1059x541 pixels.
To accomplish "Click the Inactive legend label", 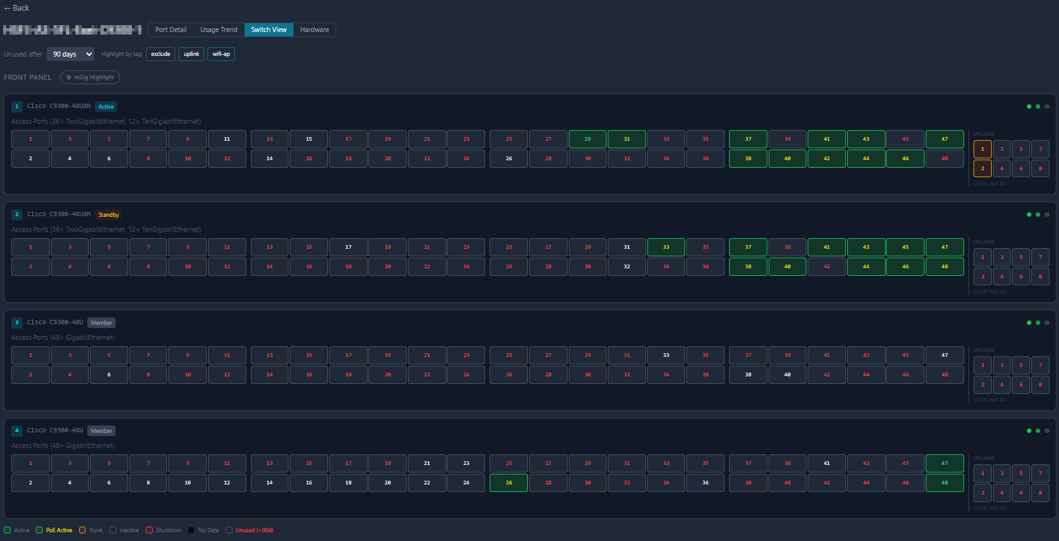I will coord(129,530).
